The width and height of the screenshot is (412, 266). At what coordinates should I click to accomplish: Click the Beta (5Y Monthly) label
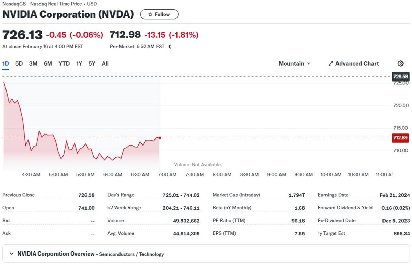tap(232, 208)
